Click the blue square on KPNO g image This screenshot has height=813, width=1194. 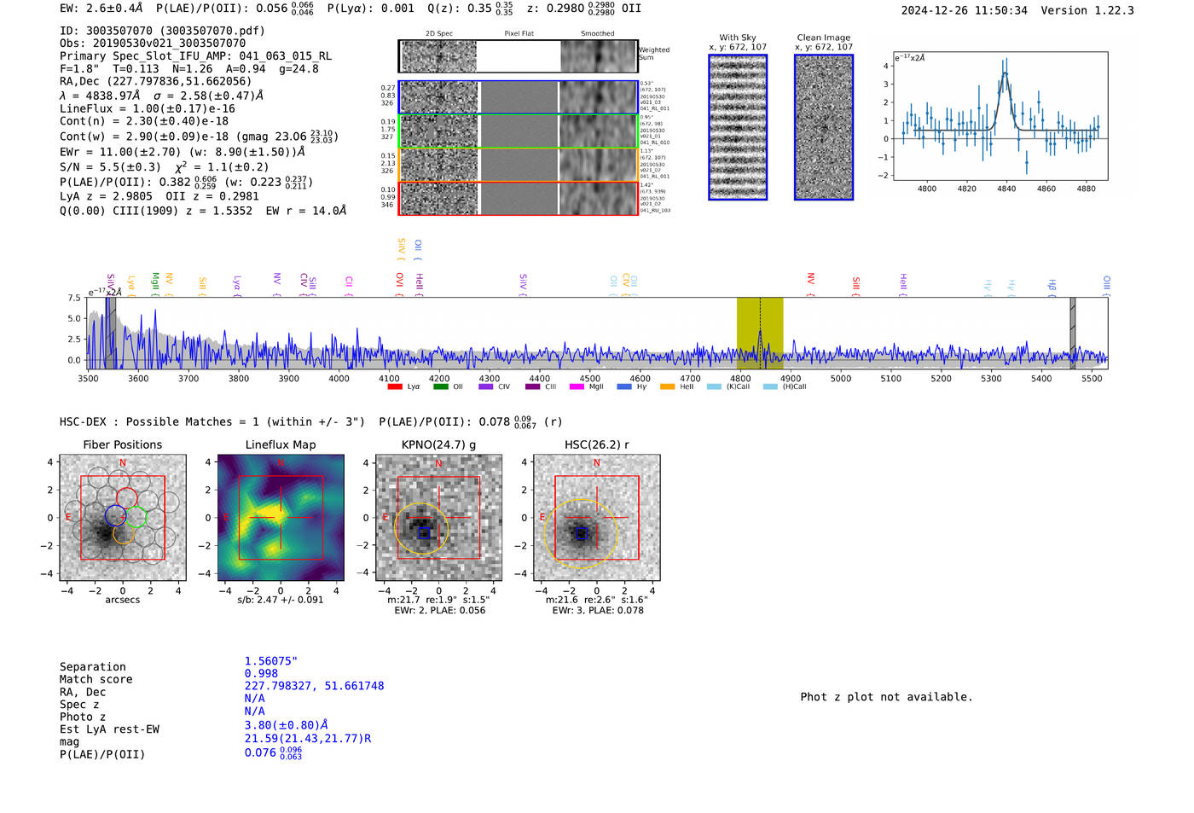424,533
